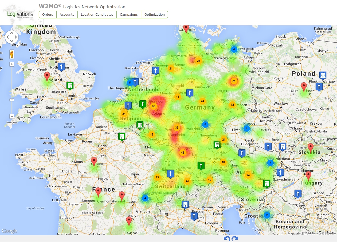Screen dimensions: 337x242
Task: Zoom out with the minus button
Action: (x=12, y=116)
